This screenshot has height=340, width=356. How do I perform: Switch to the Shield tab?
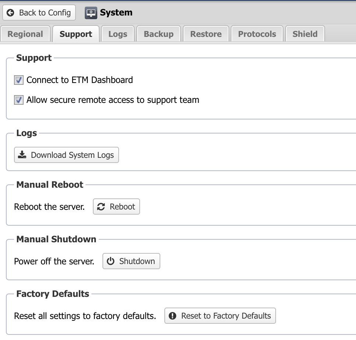(x=305, y=34)
